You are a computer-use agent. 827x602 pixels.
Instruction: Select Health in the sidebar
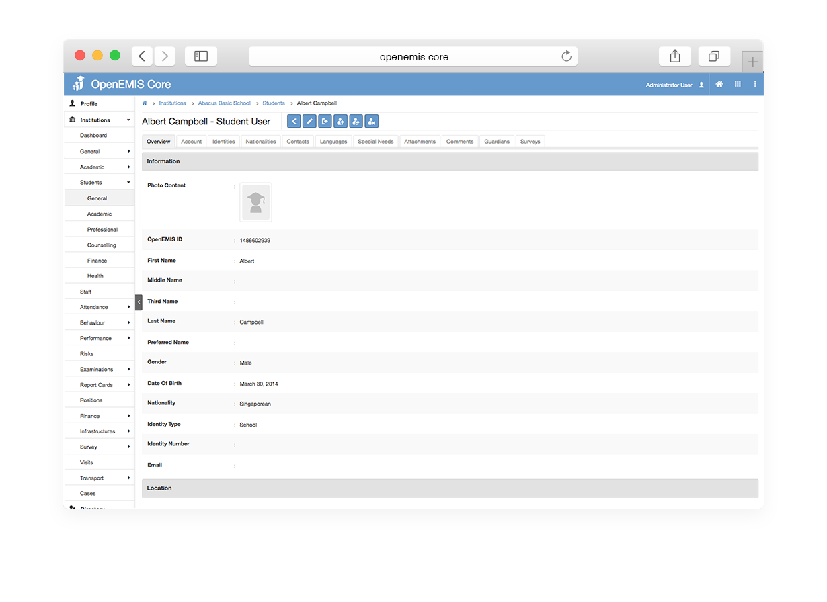(x=95, y=276)
